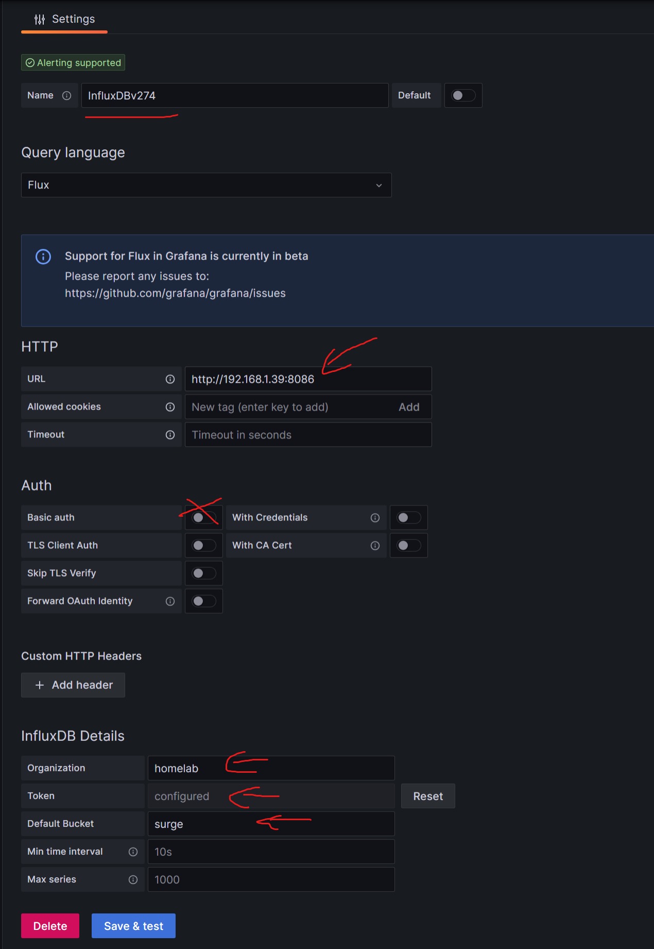Click the HTTP section heading

40,346
